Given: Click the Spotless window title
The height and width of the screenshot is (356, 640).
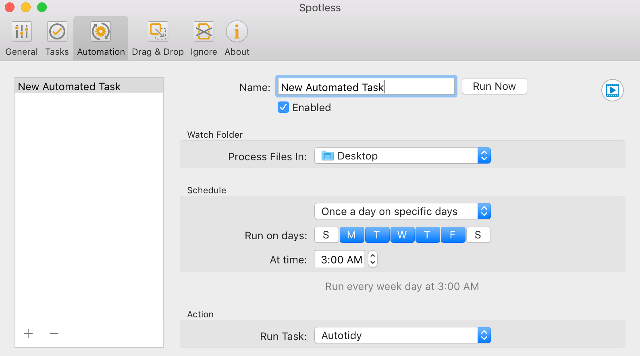Looking at the screenshot, I should 320,8.
